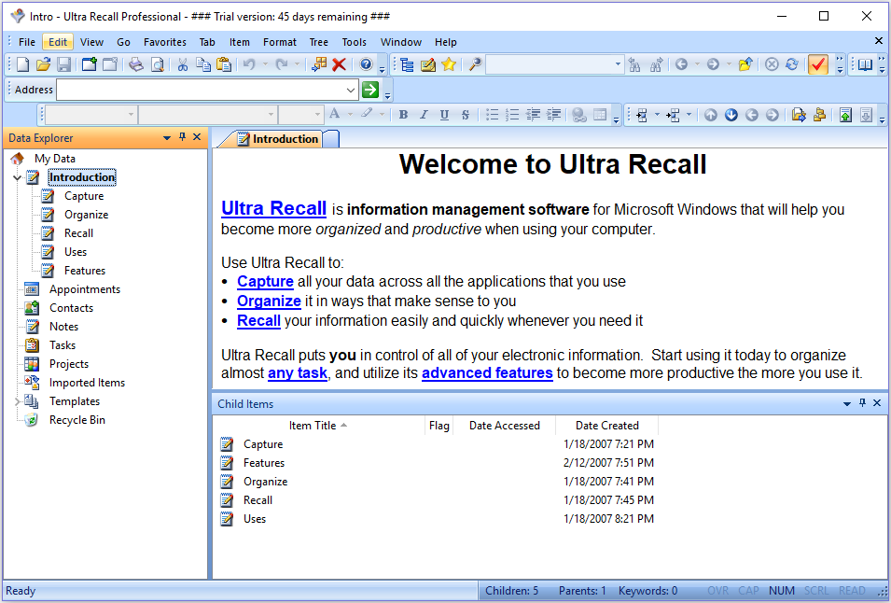Click the blue move item down arrow

tap(731, 115)
